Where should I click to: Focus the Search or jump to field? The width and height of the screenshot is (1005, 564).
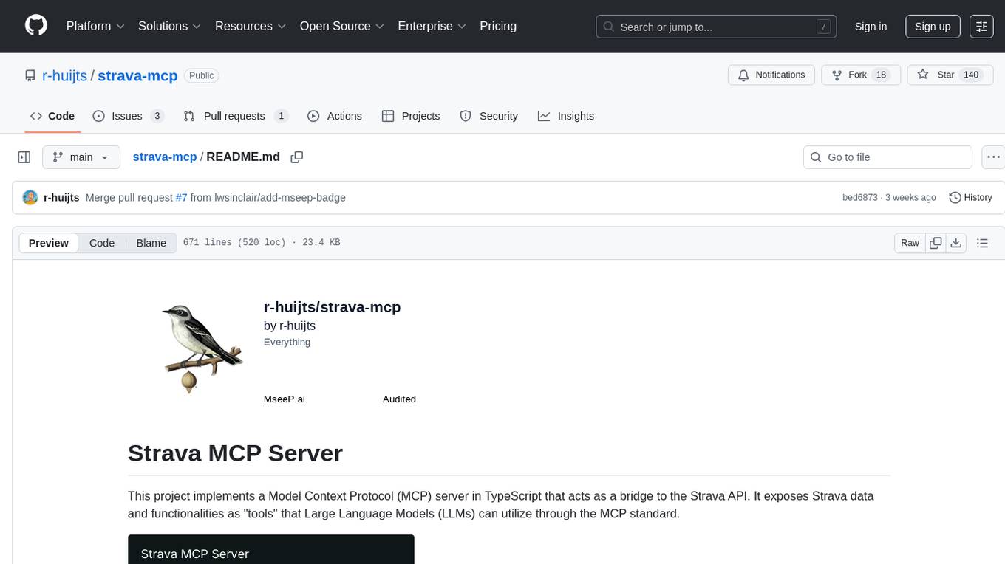click(x=716, y=27)
